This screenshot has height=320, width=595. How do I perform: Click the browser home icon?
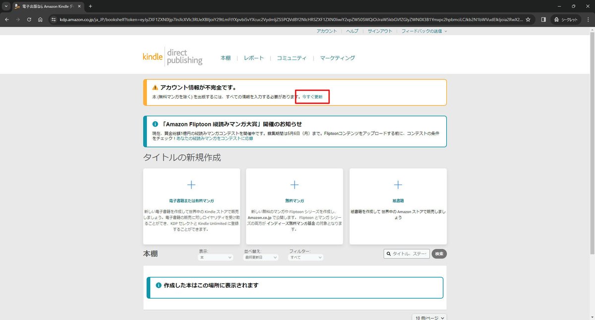[41, 19]
